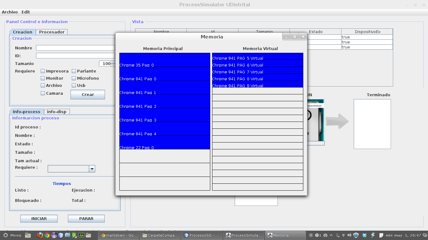Select the Chrome 35 Pag 0 memory block

(x=165, y=60)
